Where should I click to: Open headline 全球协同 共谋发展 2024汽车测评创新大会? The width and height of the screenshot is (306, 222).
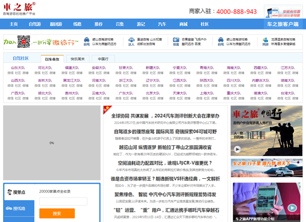pyautogui.click(x=165, y=116)
